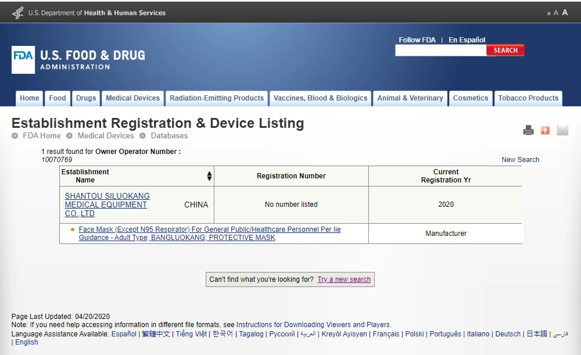581x355 pixels.
Task: Select Deutsch language assistance
Action: (x=508, y=334)
